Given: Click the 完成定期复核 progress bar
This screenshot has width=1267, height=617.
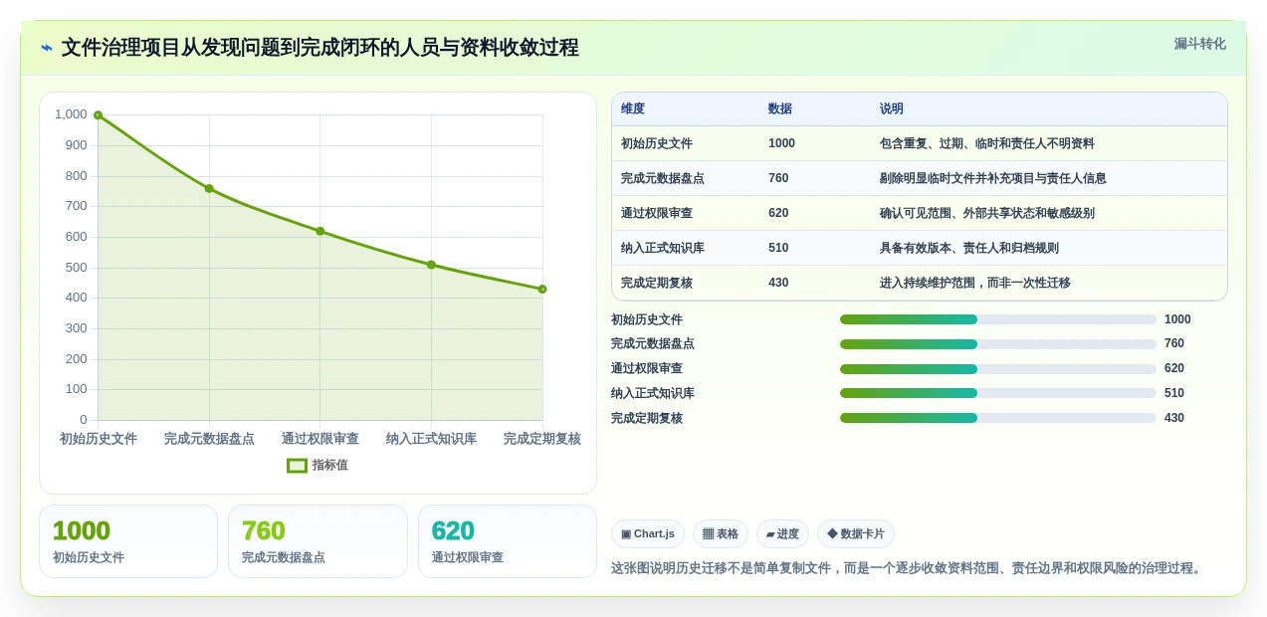Looking at the screenshot, I should pyautogui.click(x=998, y=418).
